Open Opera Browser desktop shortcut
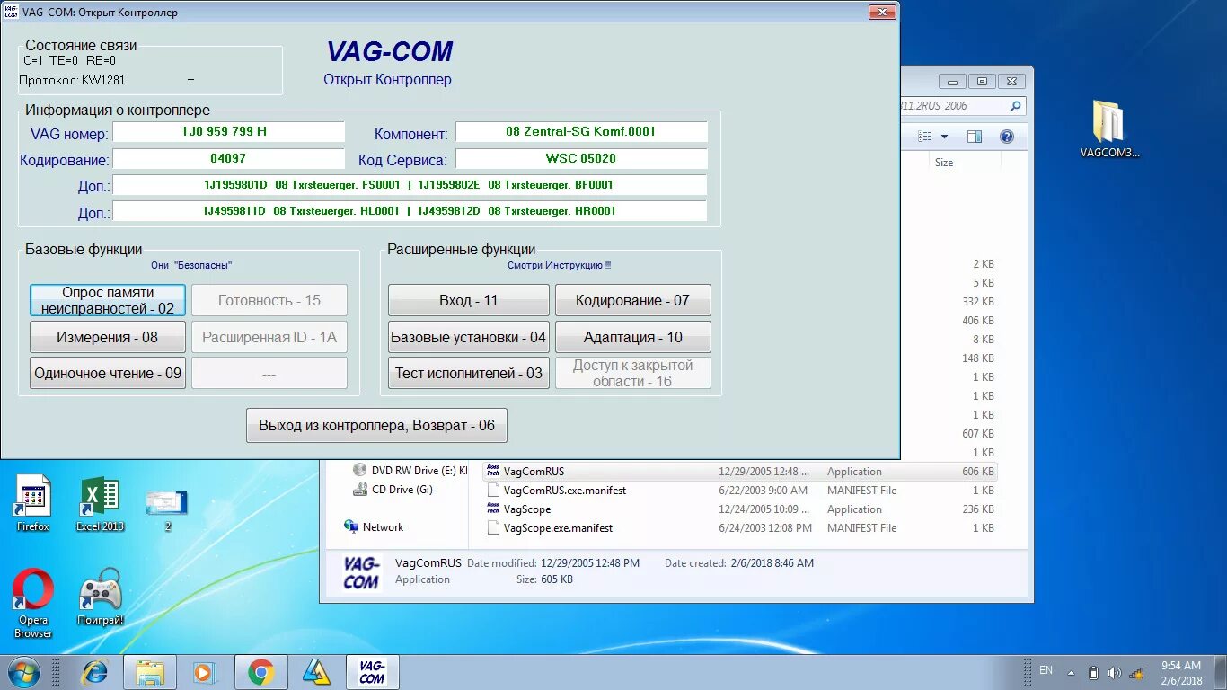 pos(33,604)
